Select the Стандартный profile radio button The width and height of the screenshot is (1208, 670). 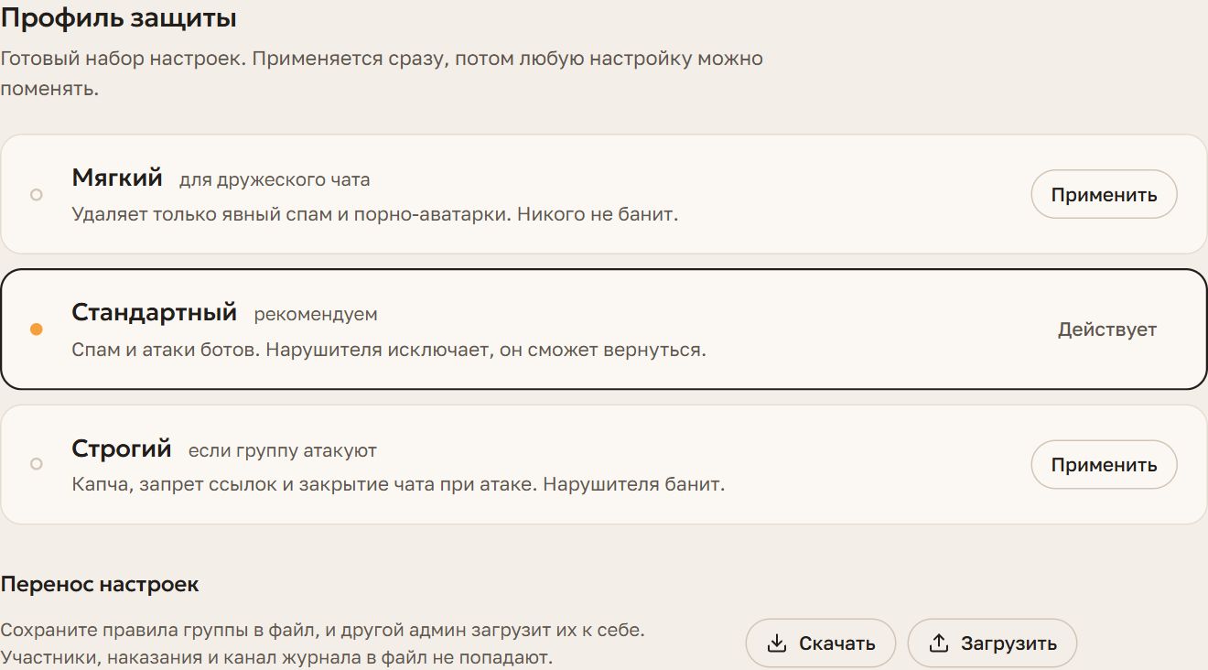click(x=37, y=330)
